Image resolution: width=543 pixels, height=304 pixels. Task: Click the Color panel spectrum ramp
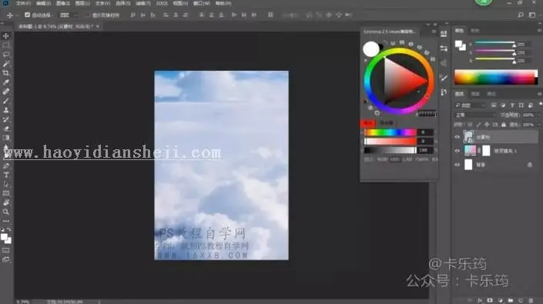[496, 78]
